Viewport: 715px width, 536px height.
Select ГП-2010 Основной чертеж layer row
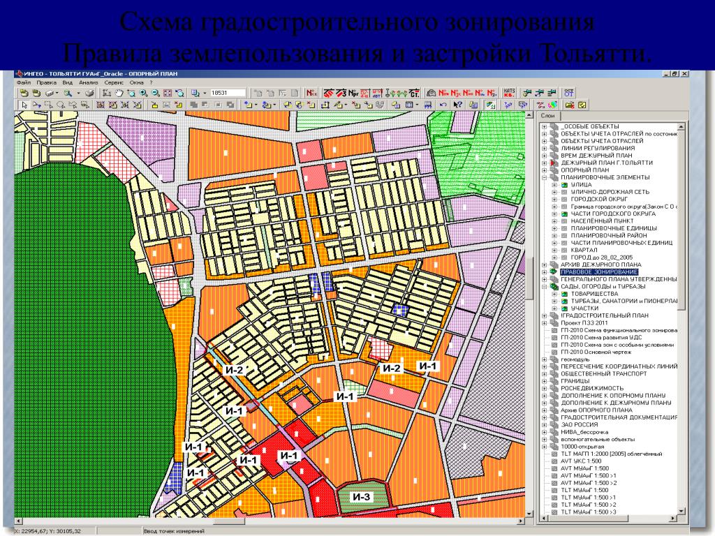pos(596,352)
